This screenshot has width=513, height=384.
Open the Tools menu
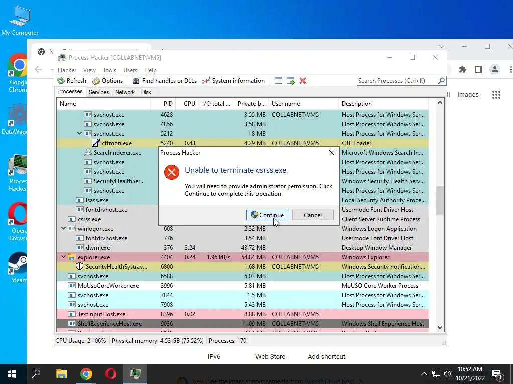pos(109,70)
